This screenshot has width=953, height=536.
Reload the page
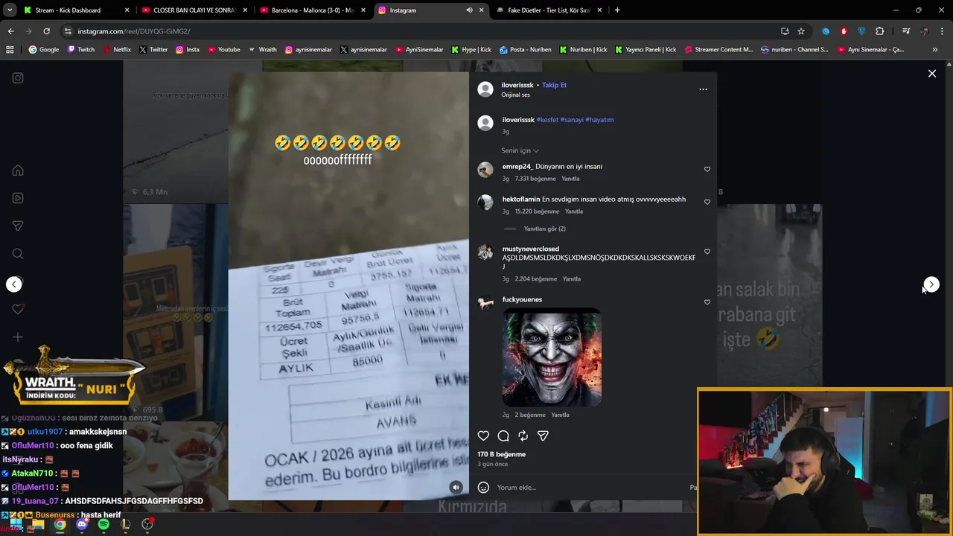coord(46,31)
